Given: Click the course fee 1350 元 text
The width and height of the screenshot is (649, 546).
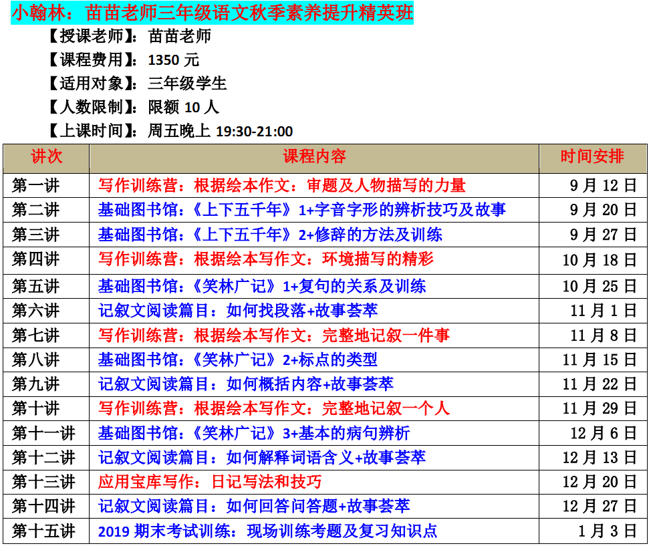Looking at the screenshot, I should 173,60.
